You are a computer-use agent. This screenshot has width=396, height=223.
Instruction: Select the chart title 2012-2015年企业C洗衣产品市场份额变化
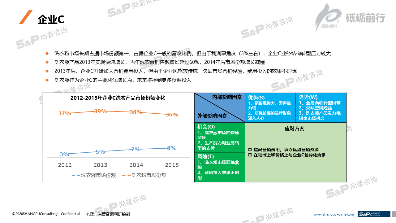(118, 98)
